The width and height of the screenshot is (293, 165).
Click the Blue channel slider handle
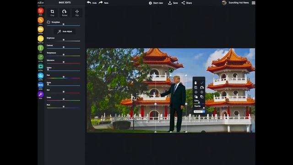pyautogui.click(x=64, y=107)
